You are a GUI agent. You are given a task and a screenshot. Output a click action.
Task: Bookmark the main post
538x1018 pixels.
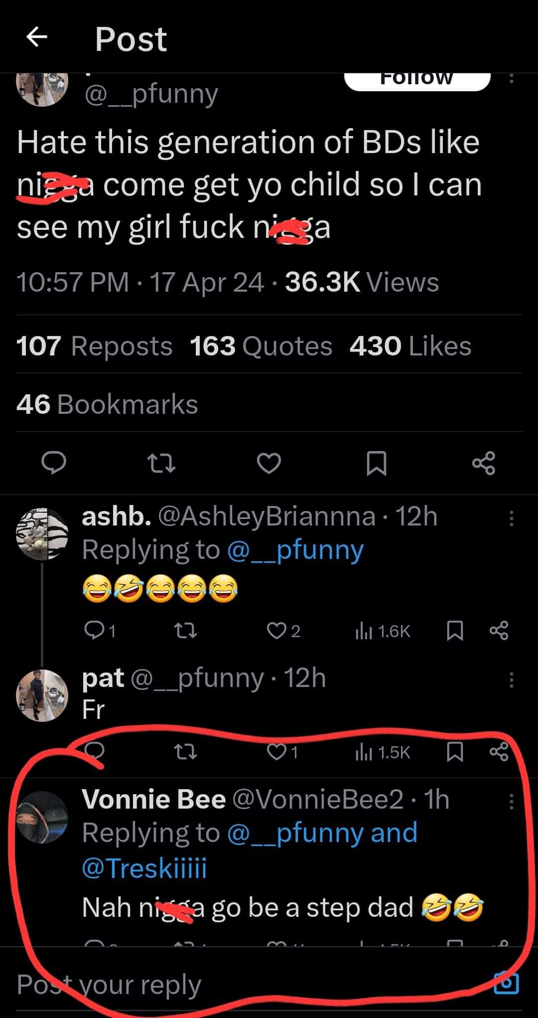tap(376, 463)
